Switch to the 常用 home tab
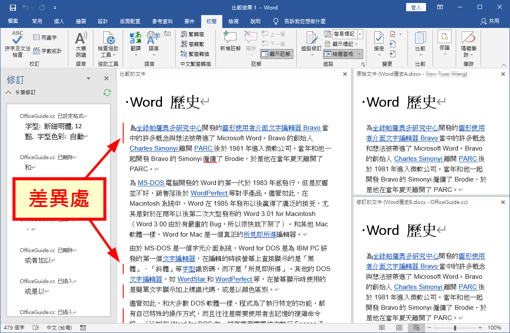The width and height of the screenshot is (510, 333). (37, 21)
